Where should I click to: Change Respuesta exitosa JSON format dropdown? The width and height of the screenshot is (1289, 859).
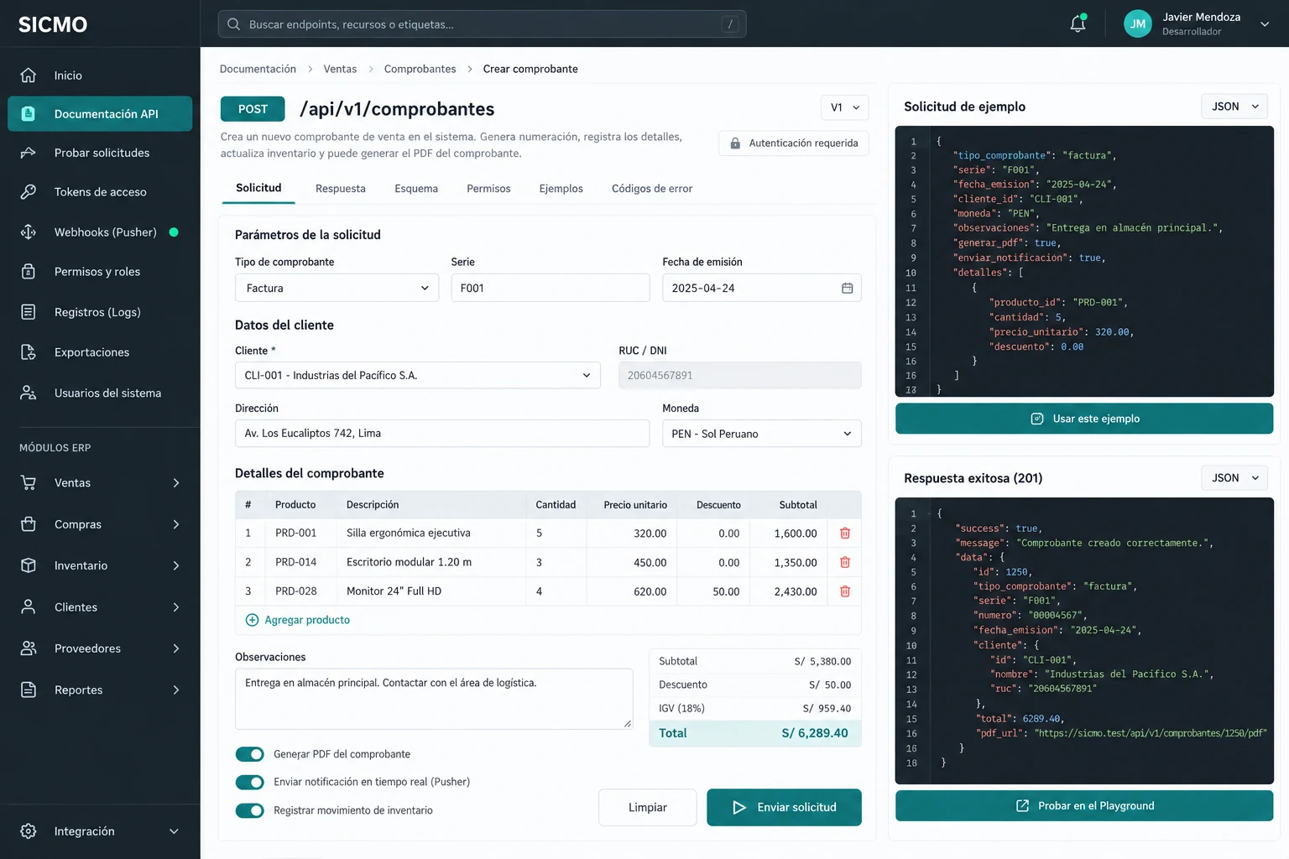(1234, 478)
